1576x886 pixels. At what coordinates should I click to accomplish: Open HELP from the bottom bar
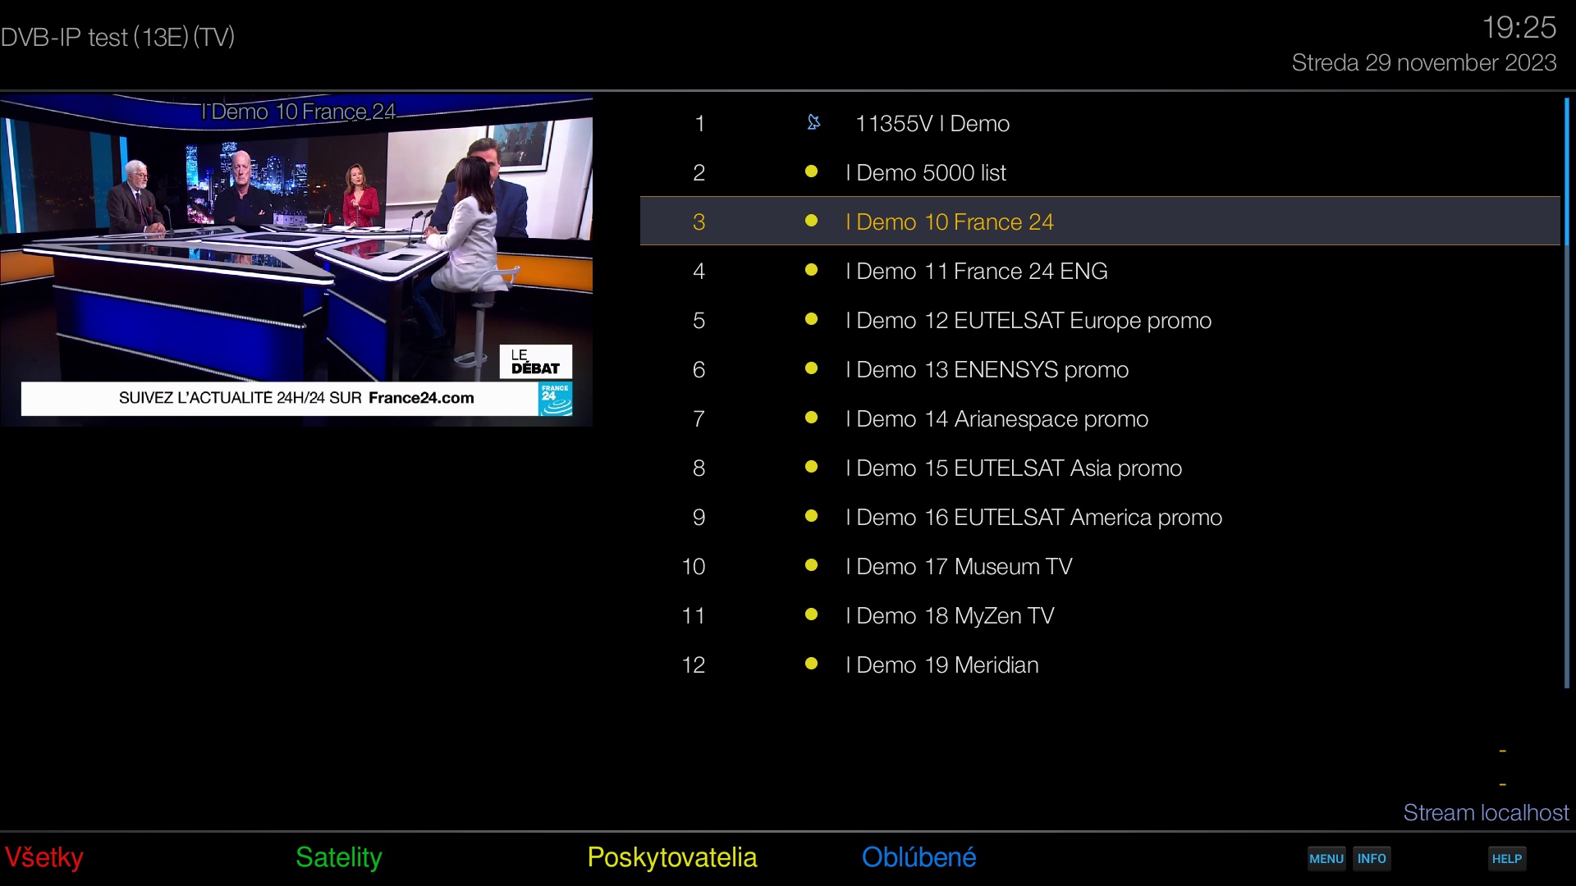click(1507, 859)
